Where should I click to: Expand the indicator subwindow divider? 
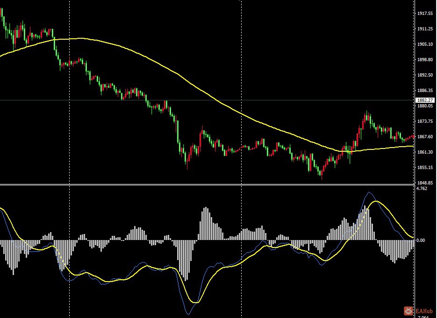tap(210, 184)
